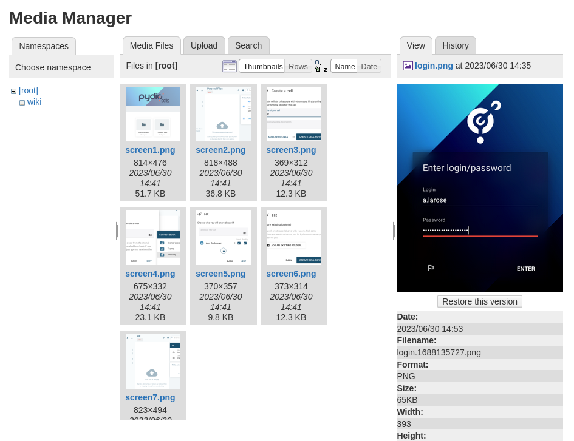Click the A-Z sort order icon
This screenshot has width=574, height=441.
point(321,66)
